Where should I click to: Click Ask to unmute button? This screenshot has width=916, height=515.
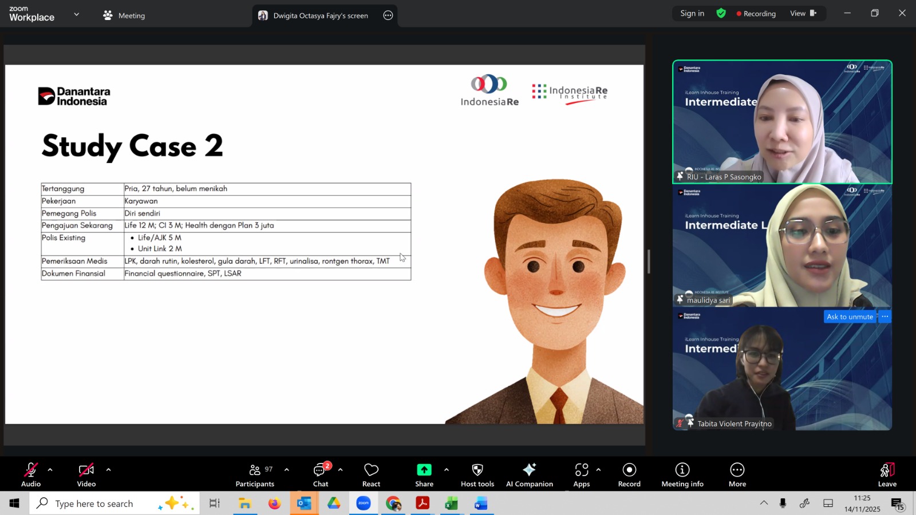click(850, 316)
